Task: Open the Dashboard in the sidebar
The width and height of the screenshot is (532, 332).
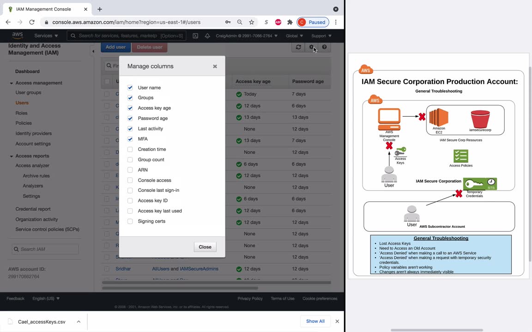Action: [x=27, y=71]
